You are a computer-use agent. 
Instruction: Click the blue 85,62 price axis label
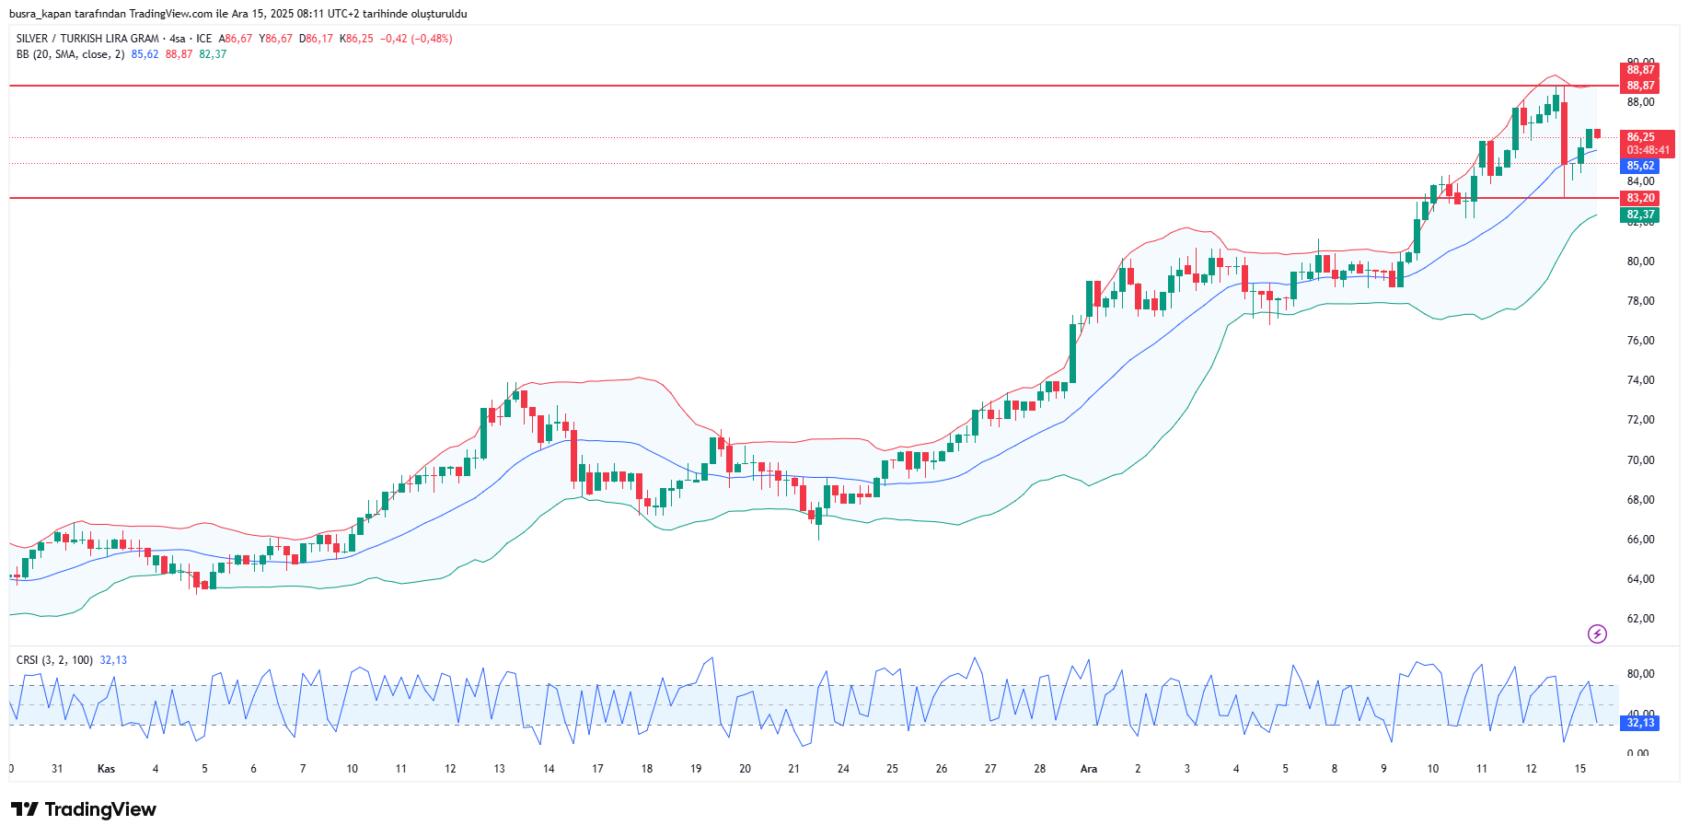(1640, 166)
